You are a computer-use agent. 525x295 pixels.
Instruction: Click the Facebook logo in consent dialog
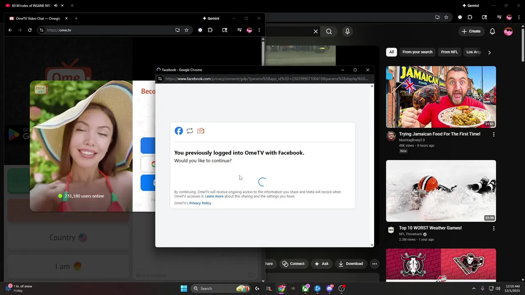click(179, 131)
